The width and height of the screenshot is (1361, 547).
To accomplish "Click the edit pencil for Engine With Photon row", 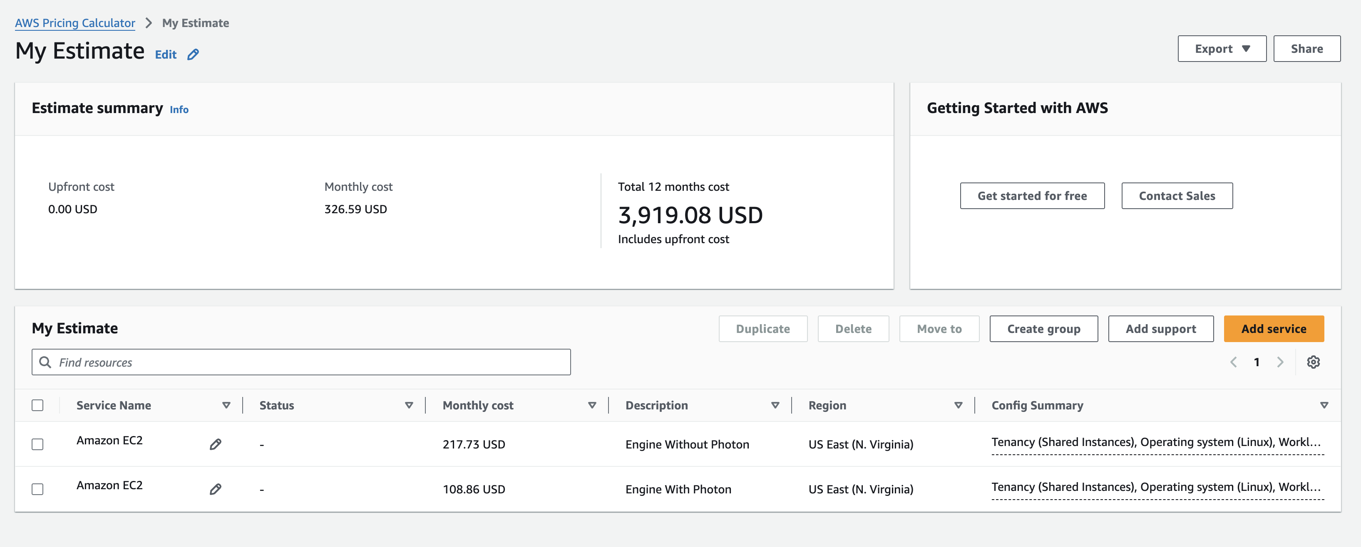I will coord(215,489).
